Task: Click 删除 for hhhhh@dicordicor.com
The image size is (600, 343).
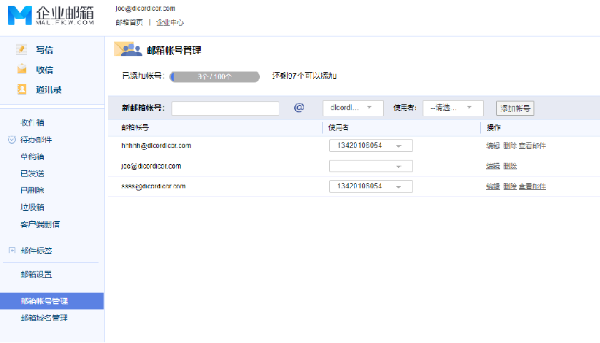Action: (510, 146)
